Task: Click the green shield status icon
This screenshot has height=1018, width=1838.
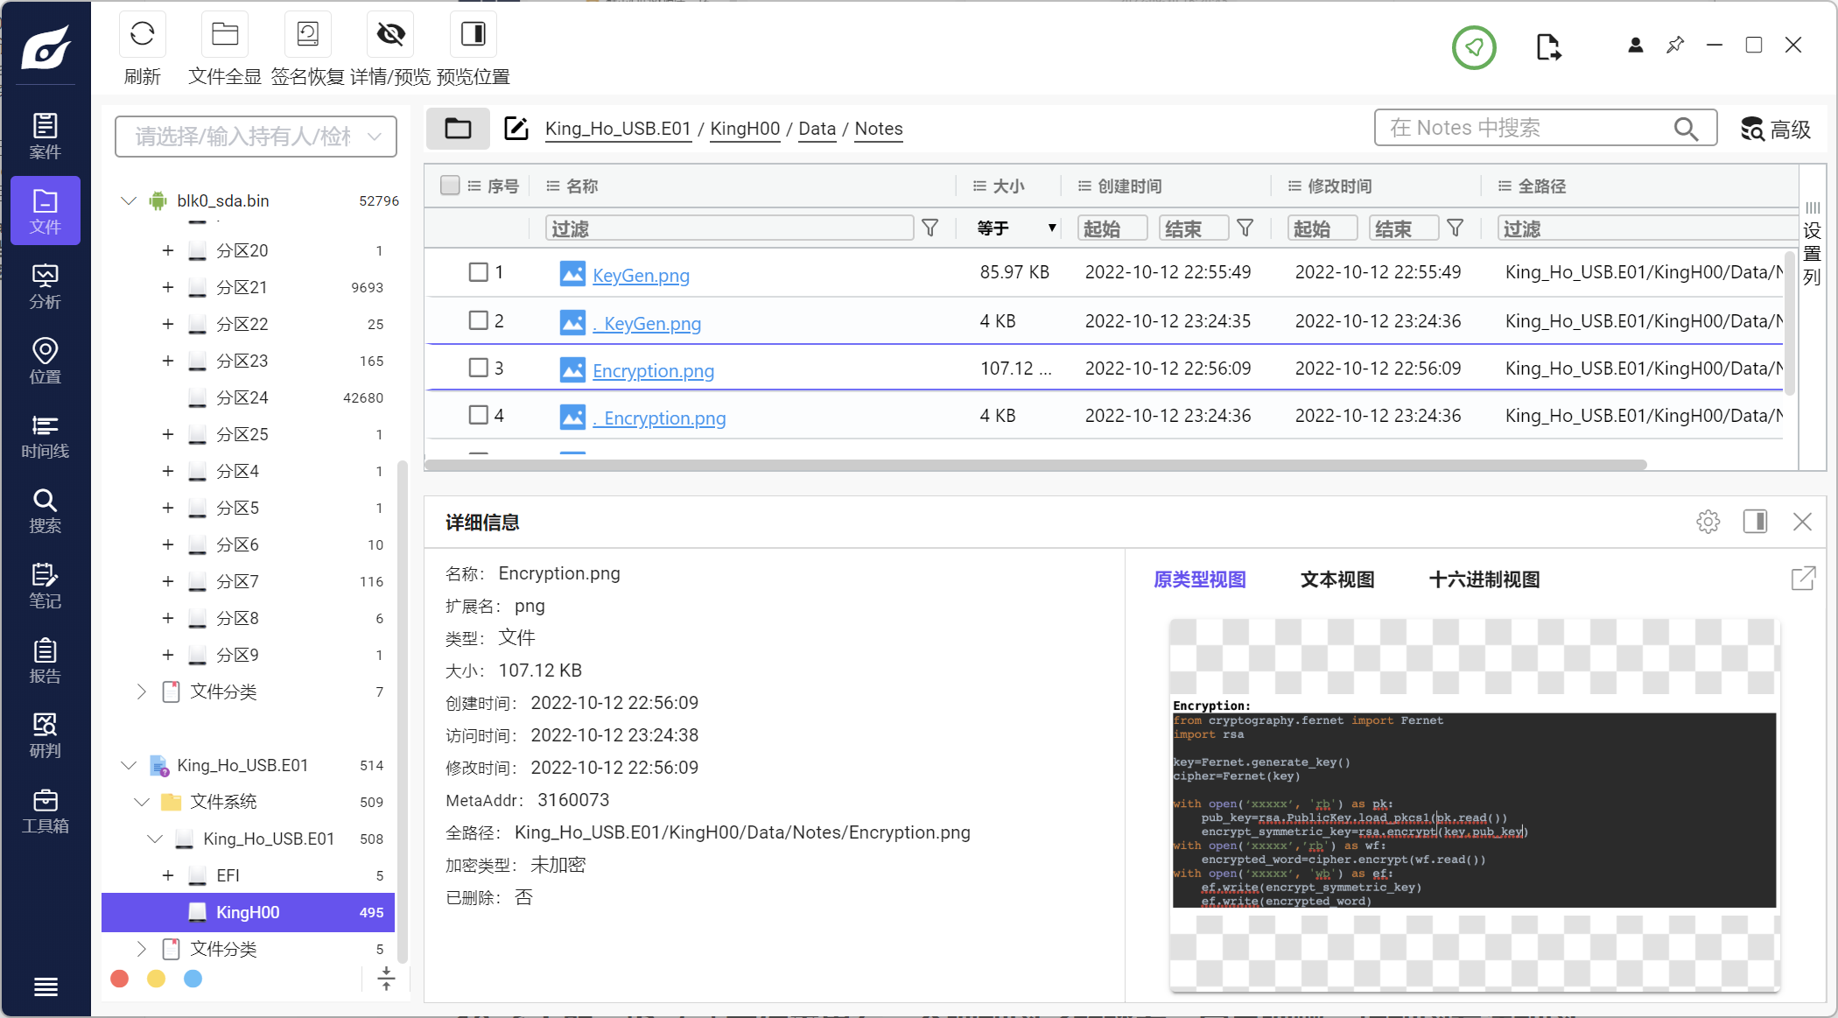Action: click(x=1474, y=47)
